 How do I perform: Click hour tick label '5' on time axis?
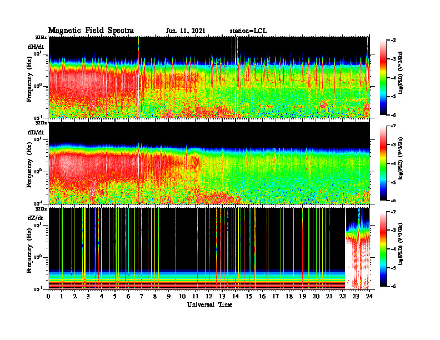pyautogui.click(x=115, y=296)
